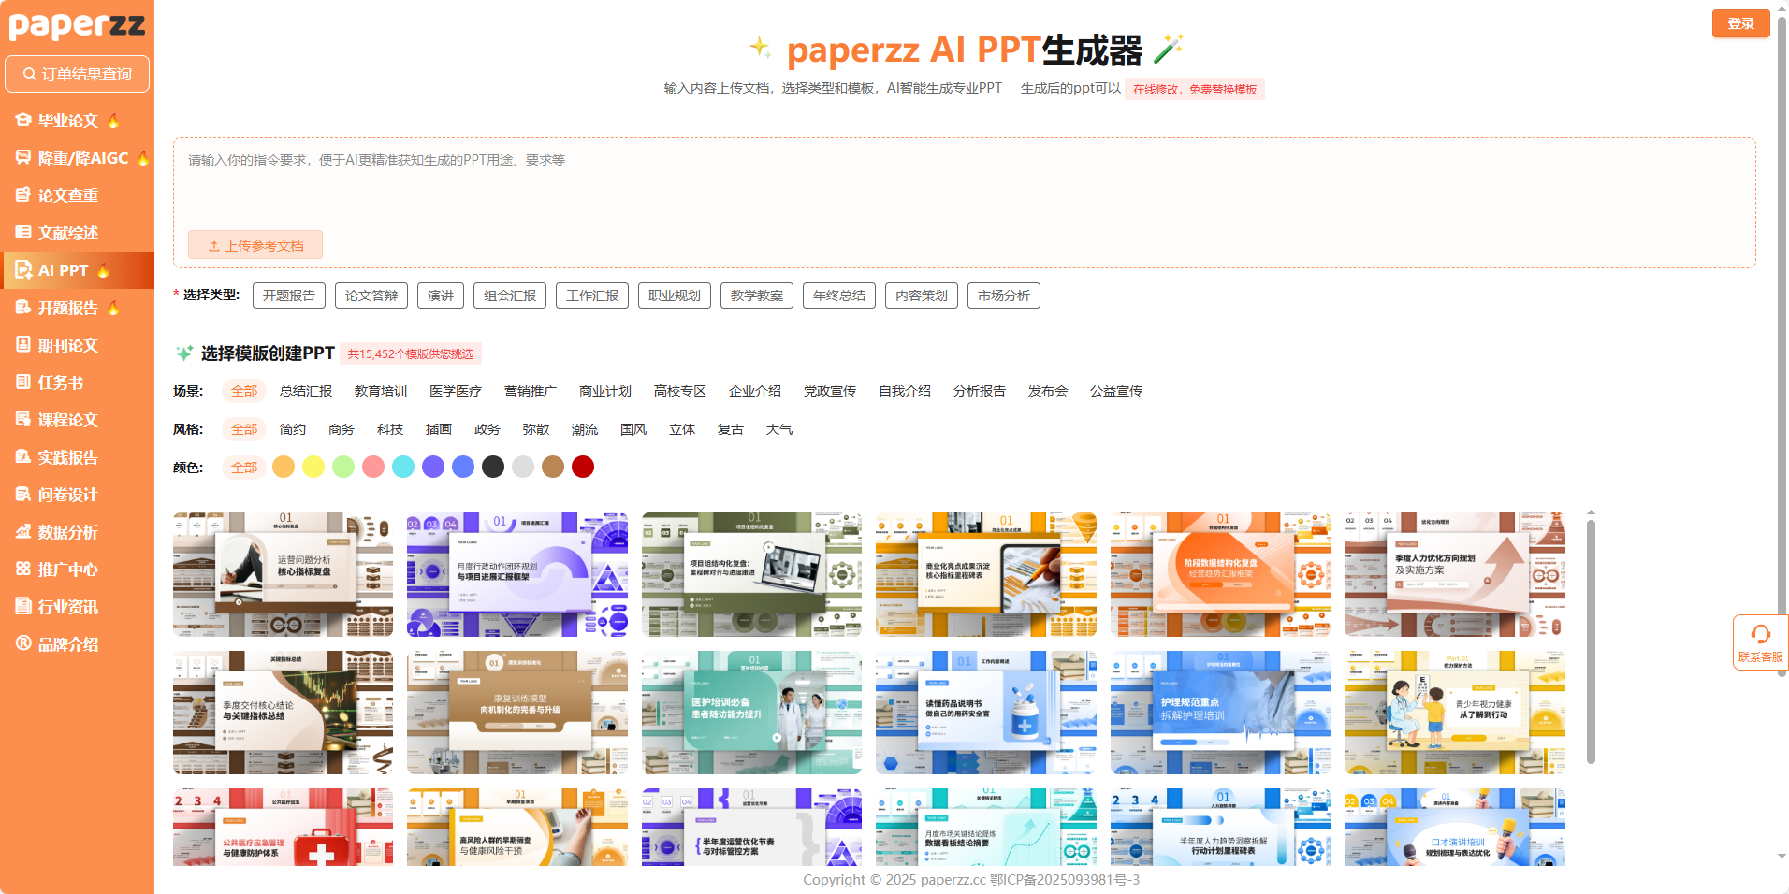1789x894 pixels.
Task: Filter scene by 医学医疗
Action: (456, 391)
